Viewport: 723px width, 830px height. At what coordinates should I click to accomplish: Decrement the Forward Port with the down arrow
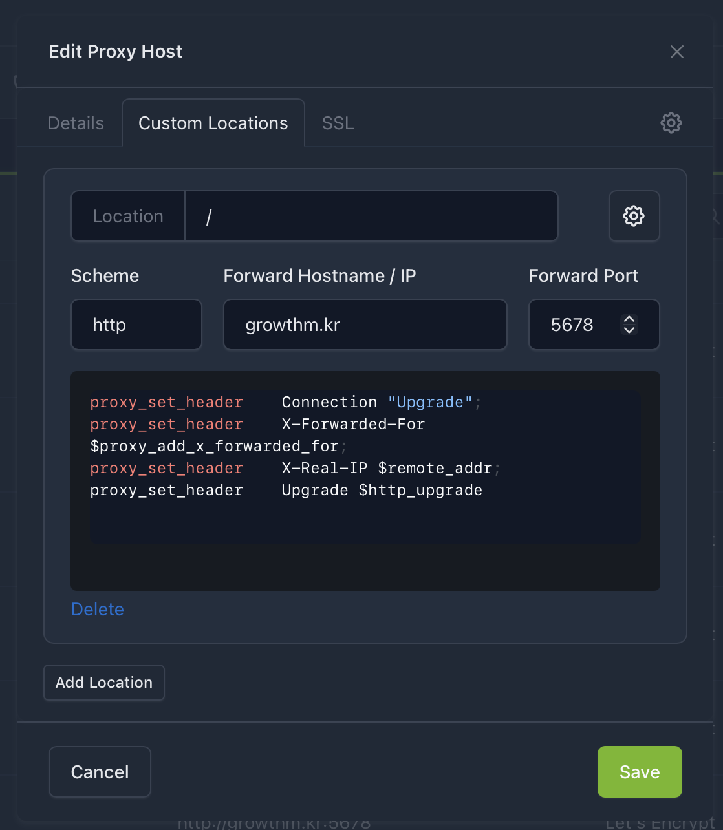[x=629, y=330]
